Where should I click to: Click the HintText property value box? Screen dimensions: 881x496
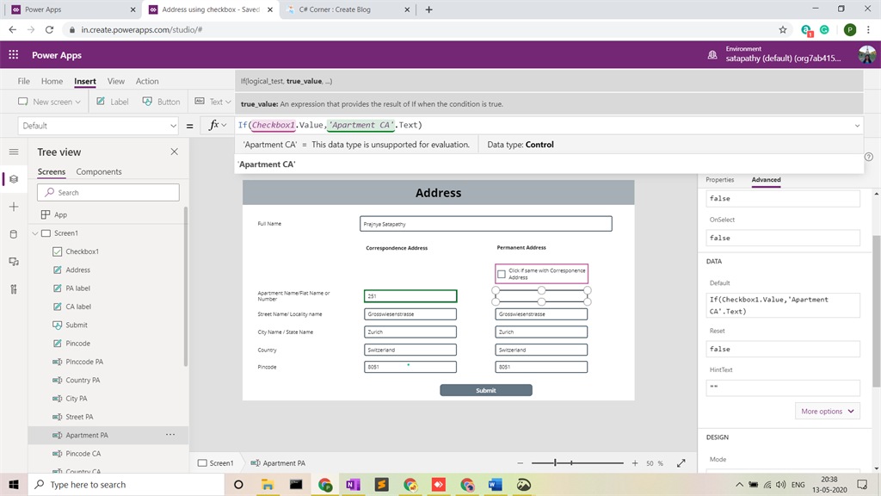pyautogui.click(x=783, y=387)
